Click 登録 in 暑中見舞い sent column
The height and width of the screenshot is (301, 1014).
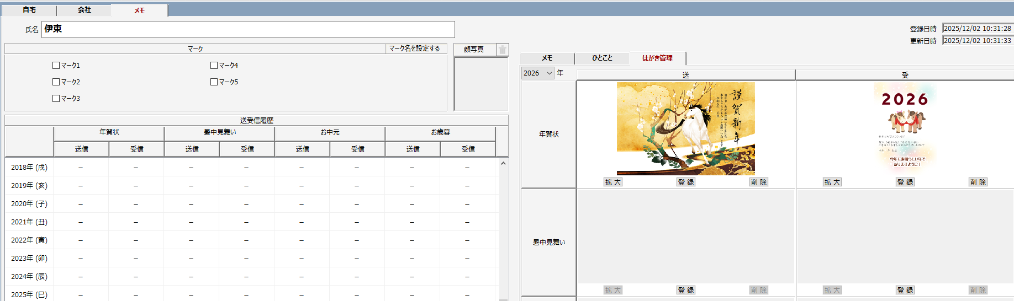tap(686, 291)
